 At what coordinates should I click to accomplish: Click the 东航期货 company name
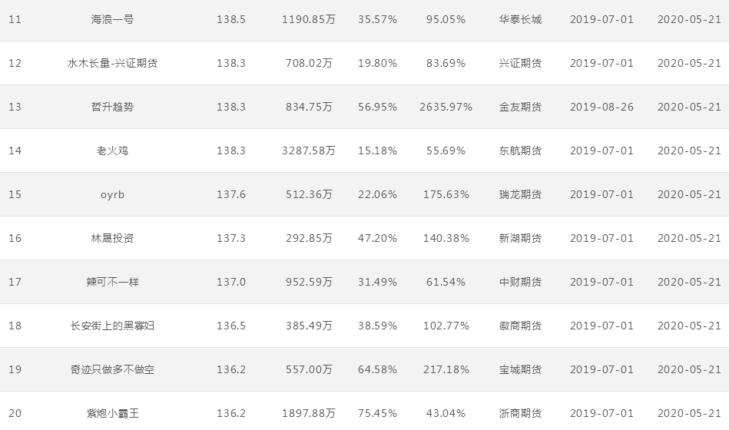tap(520, 150)
